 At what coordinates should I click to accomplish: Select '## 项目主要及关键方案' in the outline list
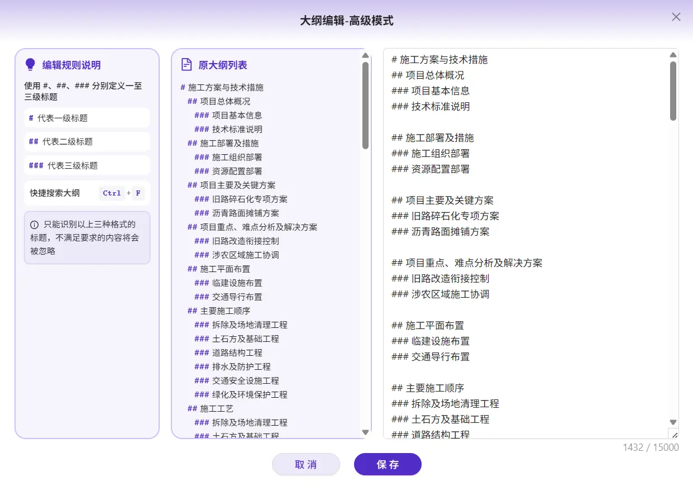[x=232, y=185]
